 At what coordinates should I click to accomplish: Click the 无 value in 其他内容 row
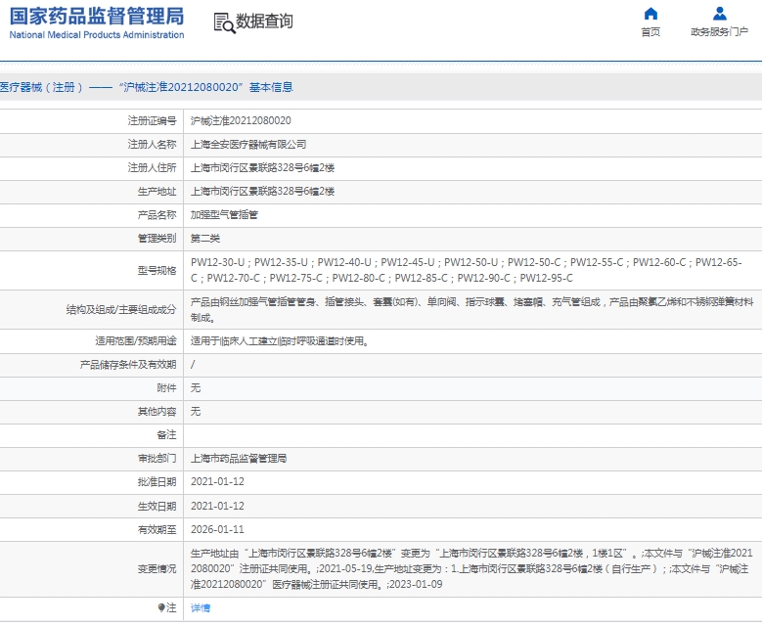tap(196, 412)
